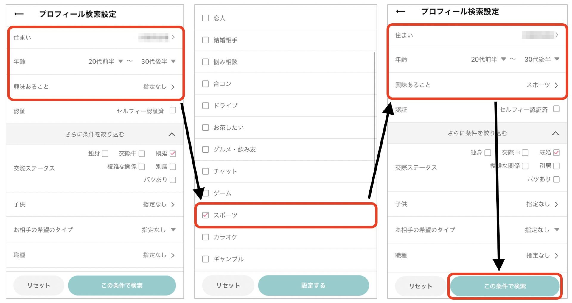Image resolution: width=572 pixels, height=303 pixels.
Task: Click 住まい chevron in the left screen
Action: (x=173, y=37)
